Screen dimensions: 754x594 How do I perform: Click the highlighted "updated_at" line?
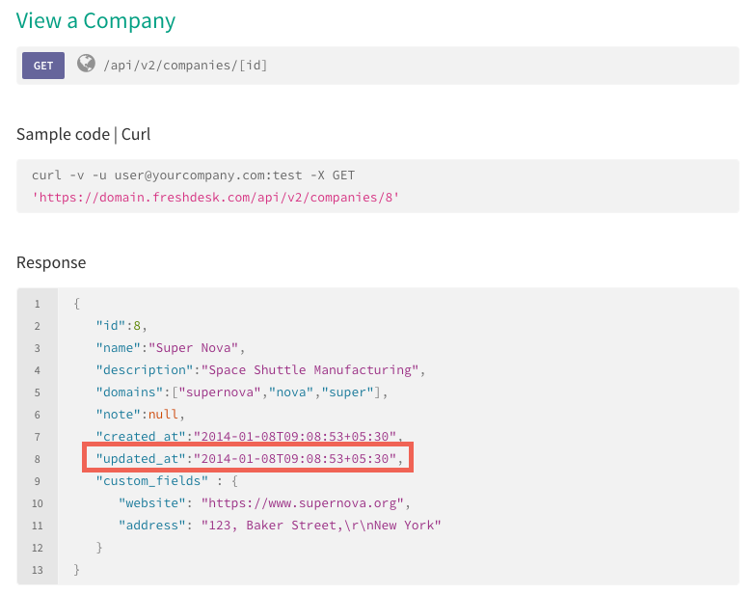coord(249,458)
